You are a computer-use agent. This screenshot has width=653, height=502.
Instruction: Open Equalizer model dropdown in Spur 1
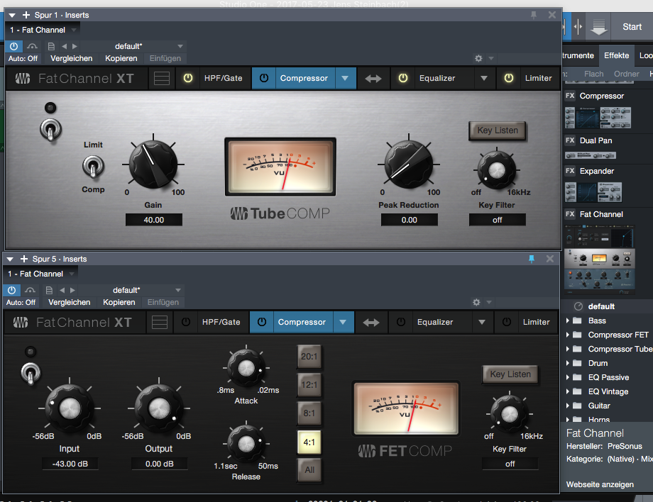[x=484, y=78]
